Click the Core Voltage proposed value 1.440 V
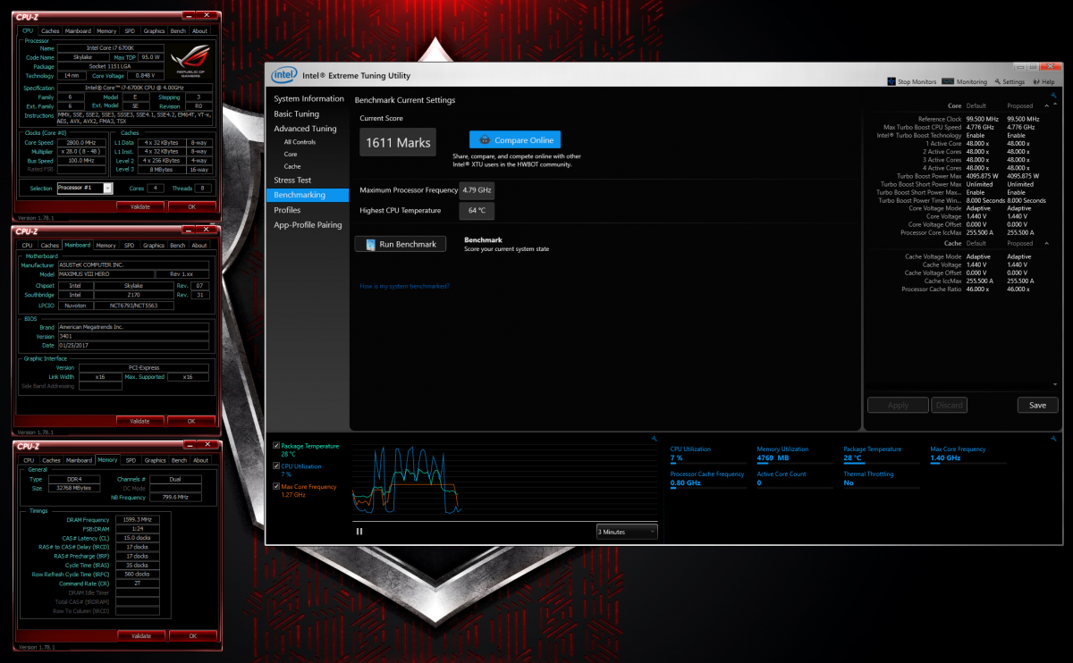The image size is (1073, 663). coord(1018,216)
